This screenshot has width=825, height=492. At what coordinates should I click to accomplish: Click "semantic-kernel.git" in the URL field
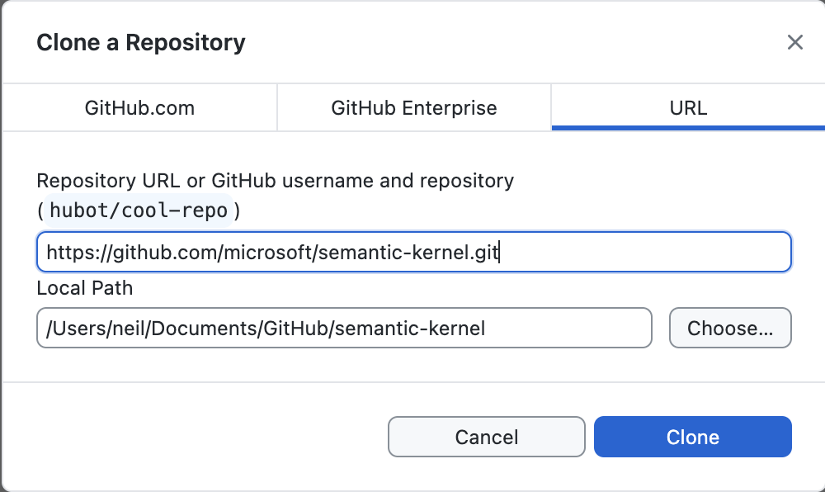tap(408, 253)
